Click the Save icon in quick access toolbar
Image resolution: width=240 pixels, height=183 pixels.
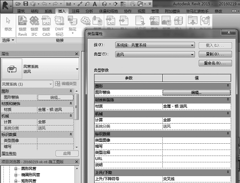(x=26, y=3)
